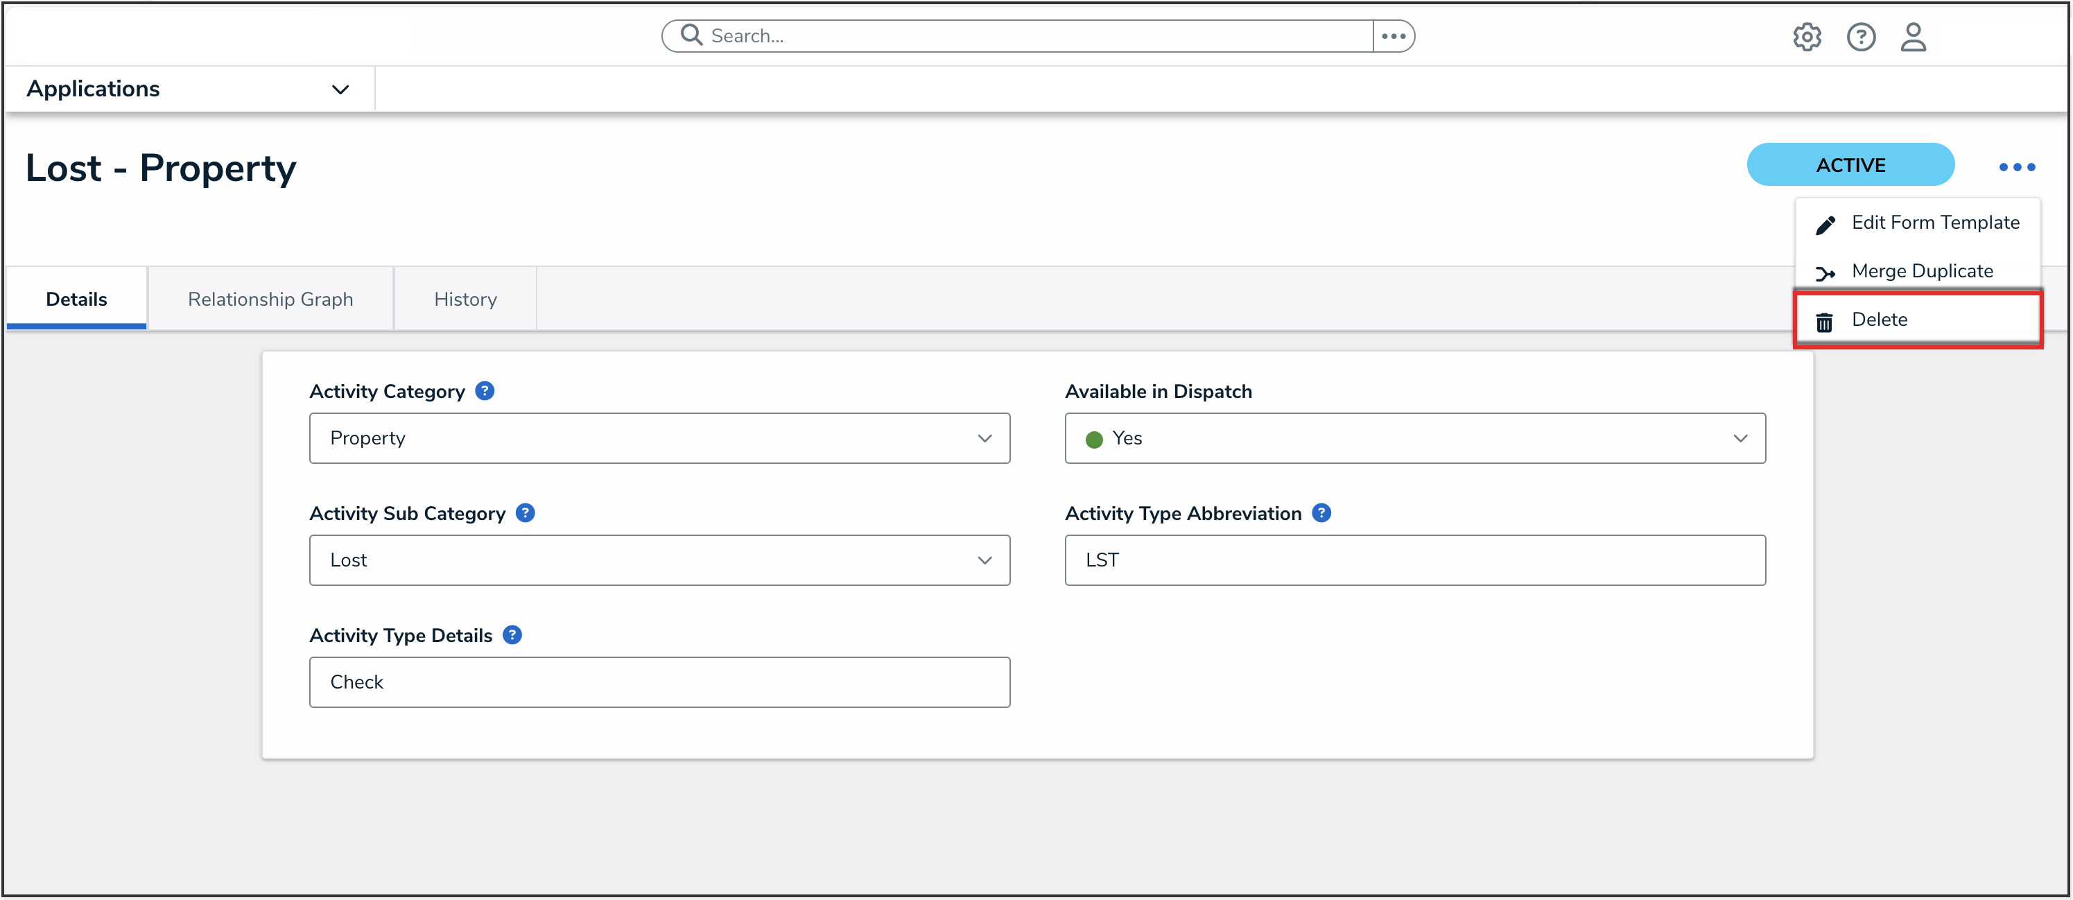Open the Available in Dispatch dropdown
Screen dimensions: 2073x900
click(x=1415, y=438)
